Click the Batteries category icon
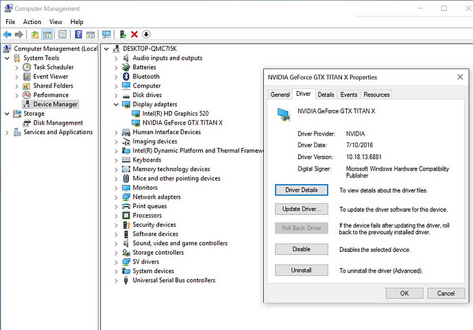 126,67
